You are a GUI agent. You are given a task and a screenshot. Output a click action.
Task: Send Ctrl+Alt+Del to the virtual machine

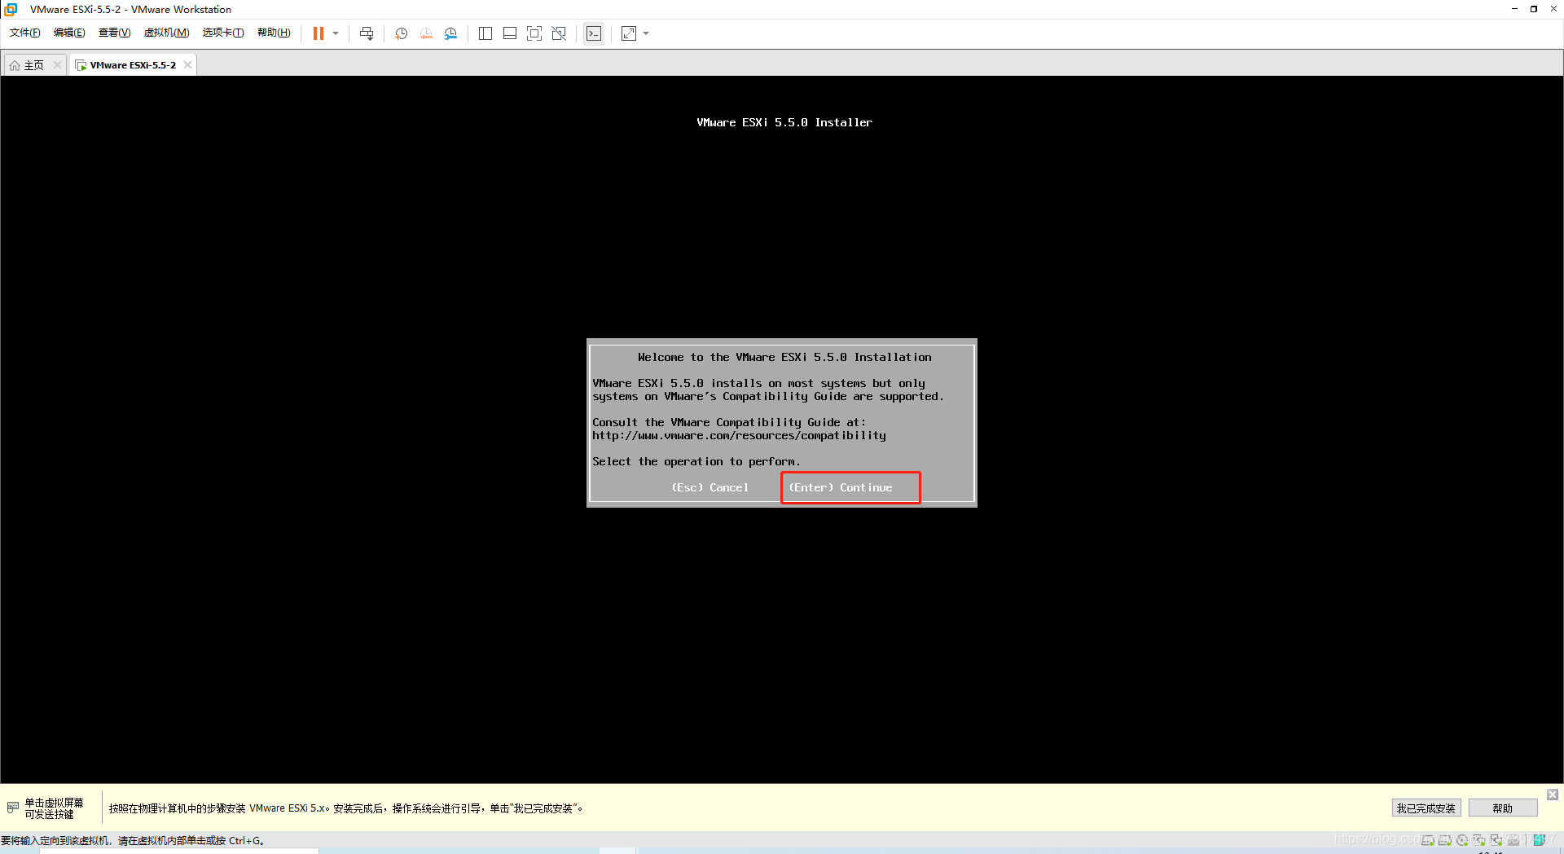point(367,33)
